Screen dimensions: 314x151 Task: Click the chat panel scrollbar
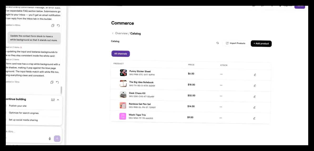coord(61,90)
